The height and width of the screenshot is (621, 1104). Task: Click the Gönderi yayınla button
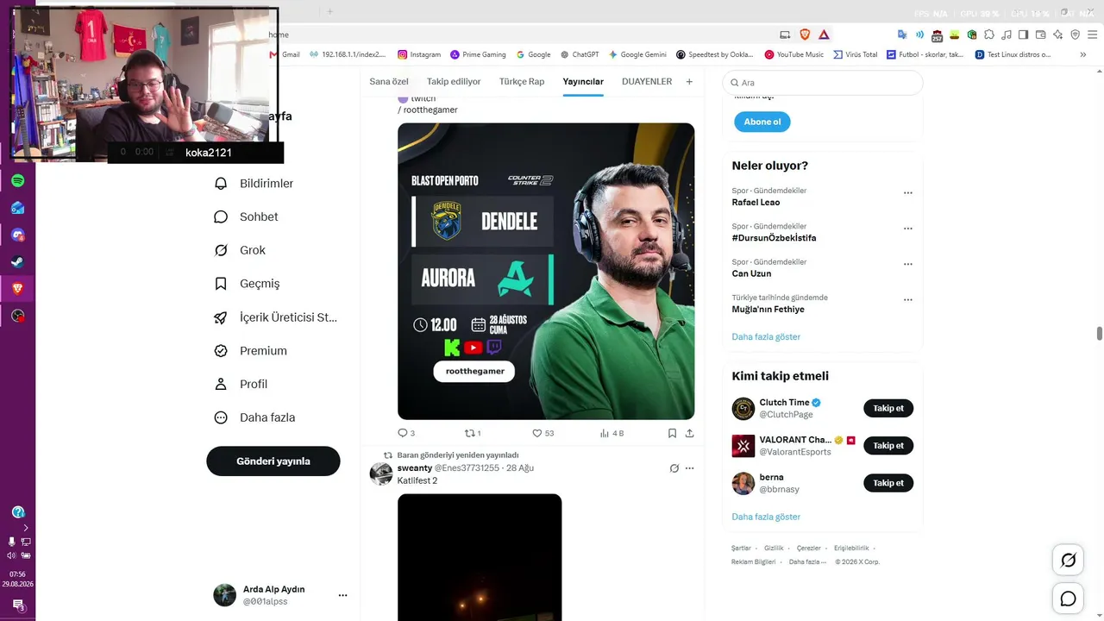point(273,461)
